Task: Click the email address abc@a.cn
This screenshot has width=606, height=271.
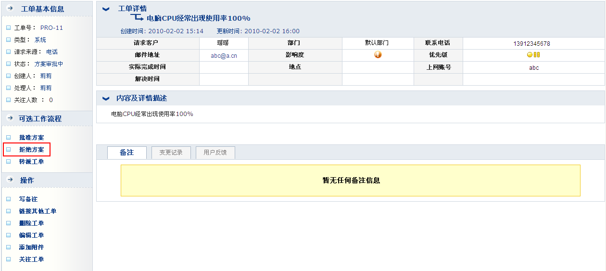Action: point(224,55)
